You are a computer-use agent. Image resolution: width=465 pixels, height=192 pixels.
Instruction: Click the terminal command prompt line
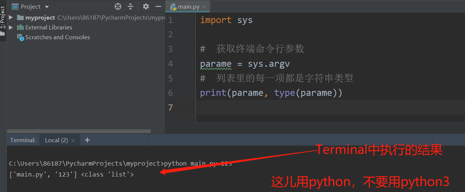click(x=120, y=163)
